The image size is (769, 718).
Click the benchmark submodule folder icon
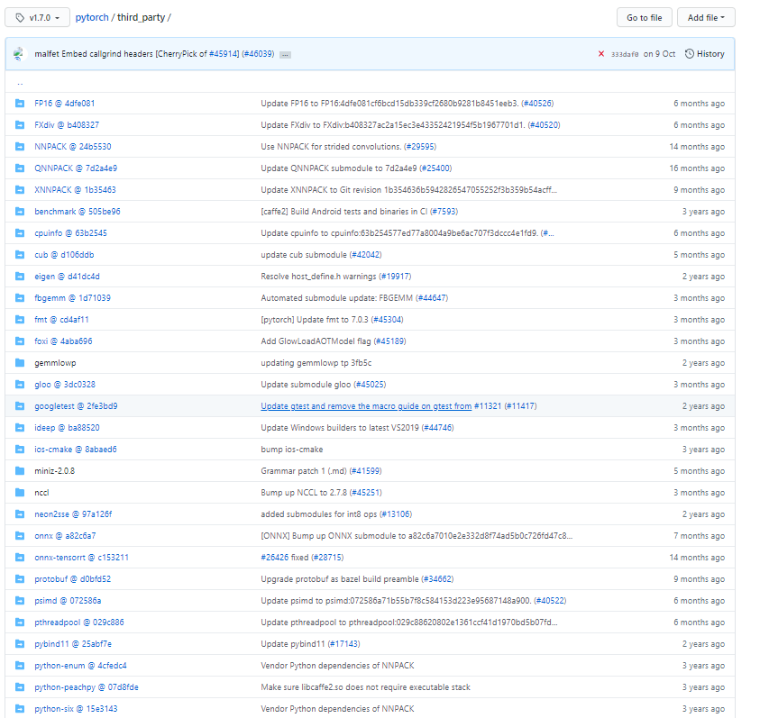20,211
